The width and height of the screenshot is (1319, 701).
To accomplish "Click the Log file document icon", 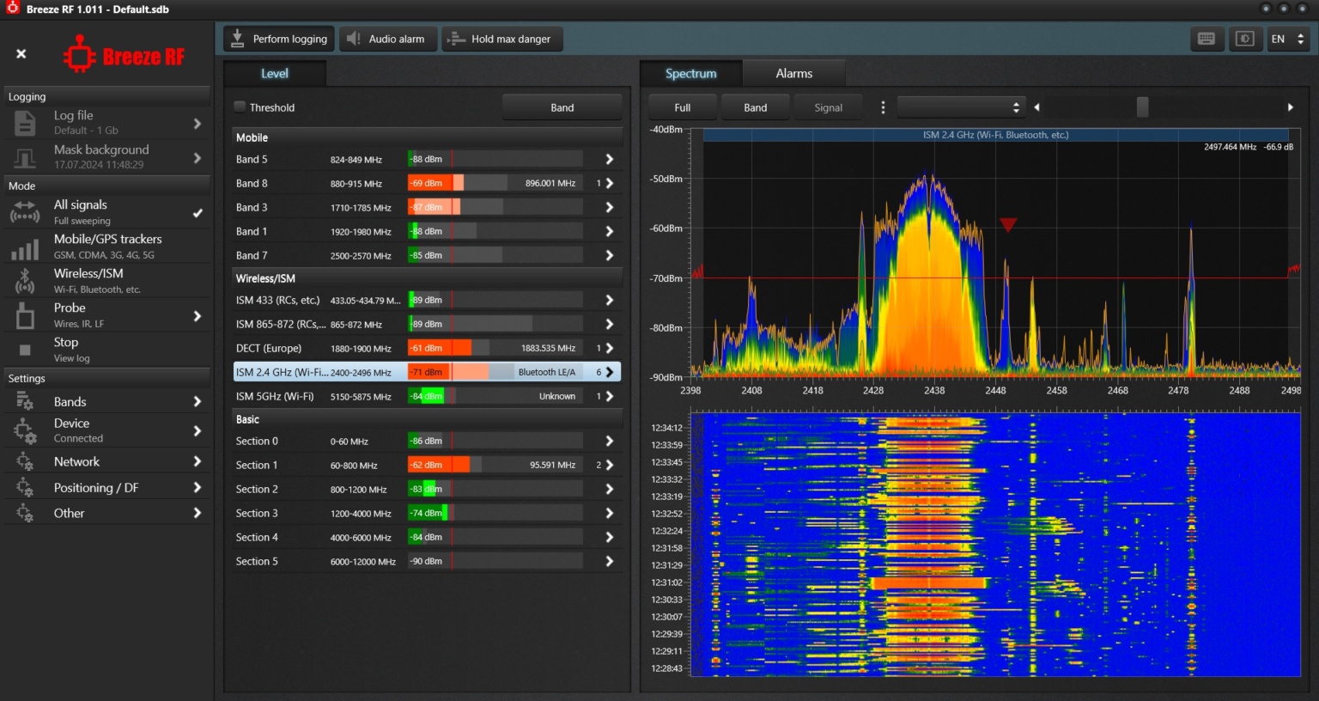I will click(25, 123).
